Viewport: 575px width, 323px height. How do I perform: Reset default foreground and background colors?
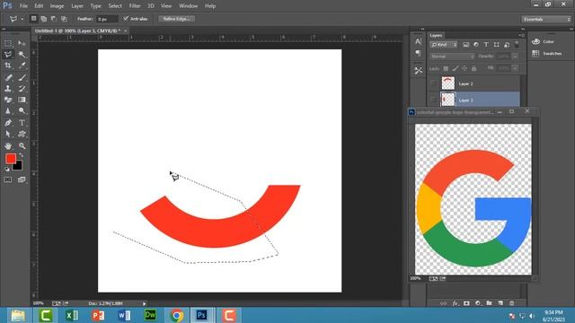pos(7,169)
